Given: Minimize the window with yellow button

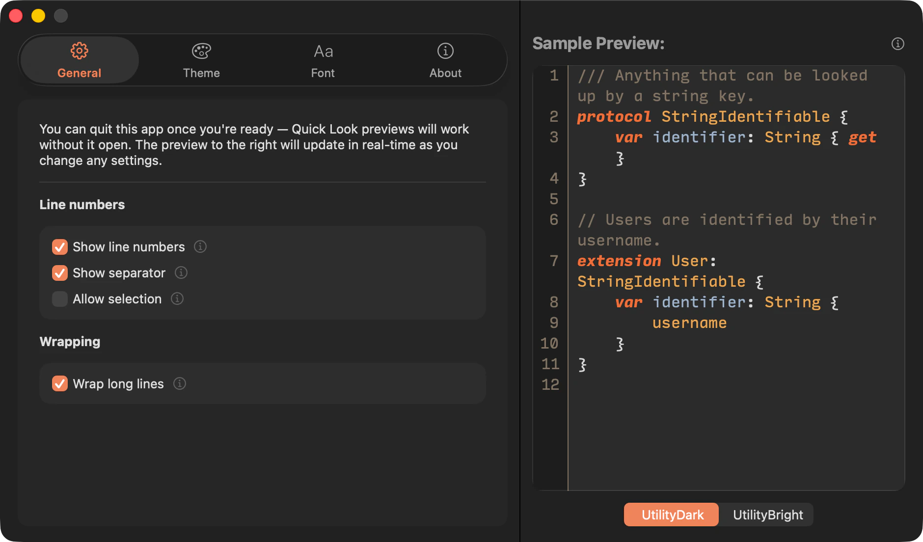Looking at the screenshot, I should [38, 16].
